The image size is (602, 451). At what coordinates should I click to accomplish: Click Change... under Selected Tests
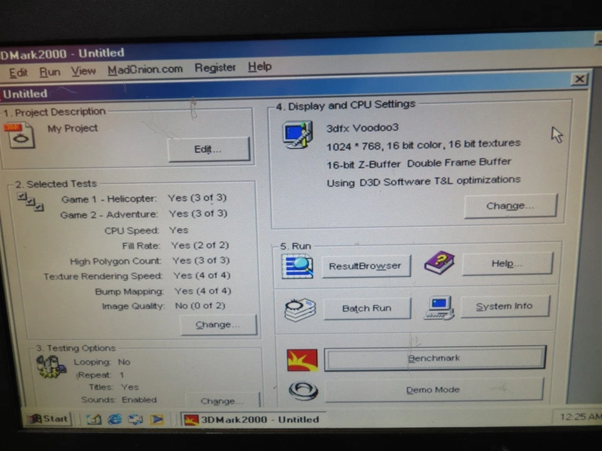click(218, 325)
